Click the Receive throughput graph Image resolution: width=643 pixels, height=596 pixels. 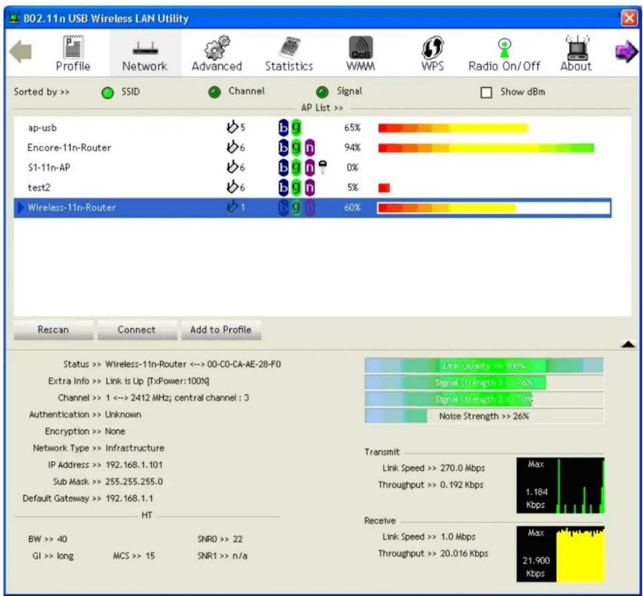560,554
